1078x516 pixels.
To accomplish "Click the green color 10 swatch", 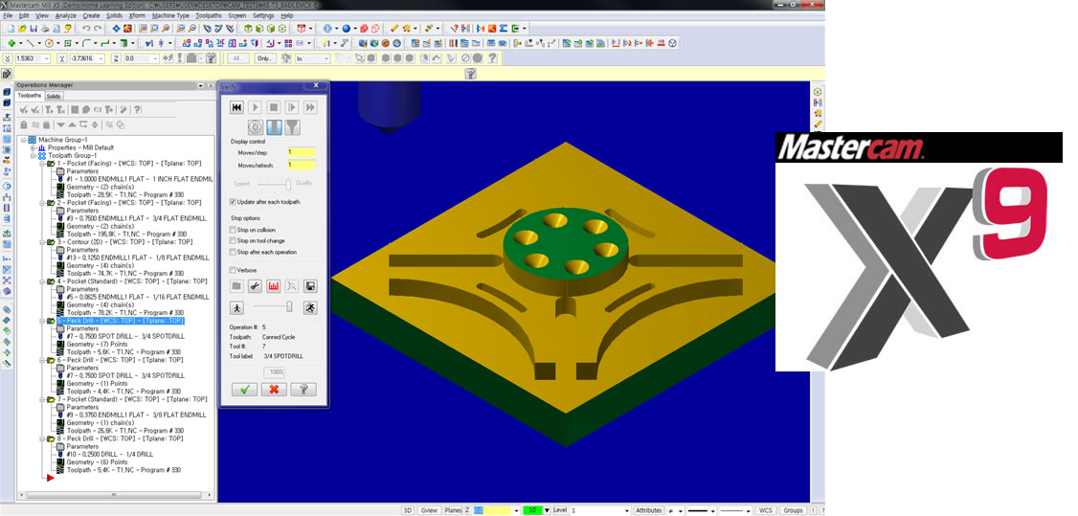I will click(x=532, y=510).
